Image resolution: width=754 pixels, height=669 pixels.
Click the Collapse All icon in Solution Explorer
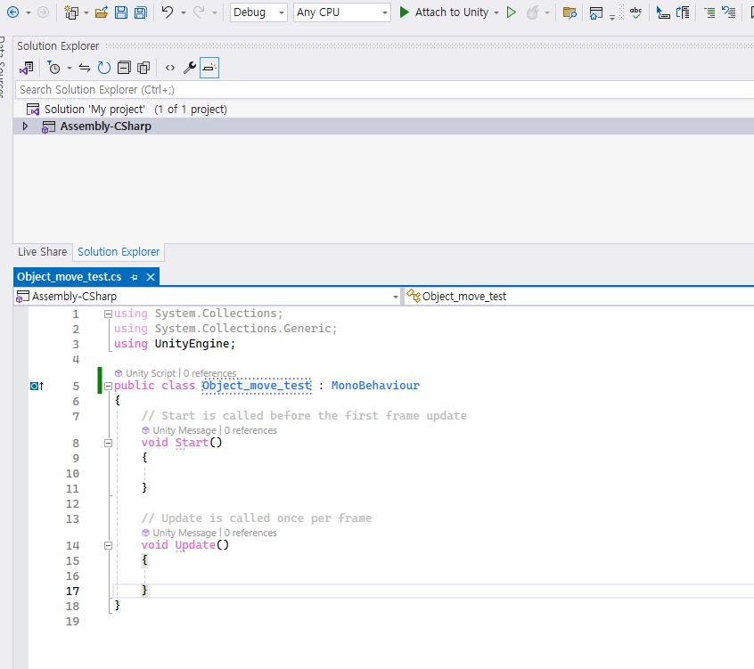[x=124, y=68]
